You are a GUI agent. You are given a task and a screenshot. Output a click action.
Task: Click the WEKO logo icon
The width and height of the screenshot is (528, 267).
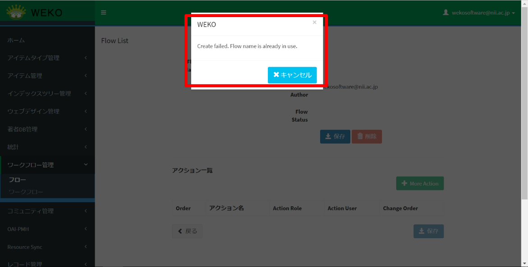16,12
